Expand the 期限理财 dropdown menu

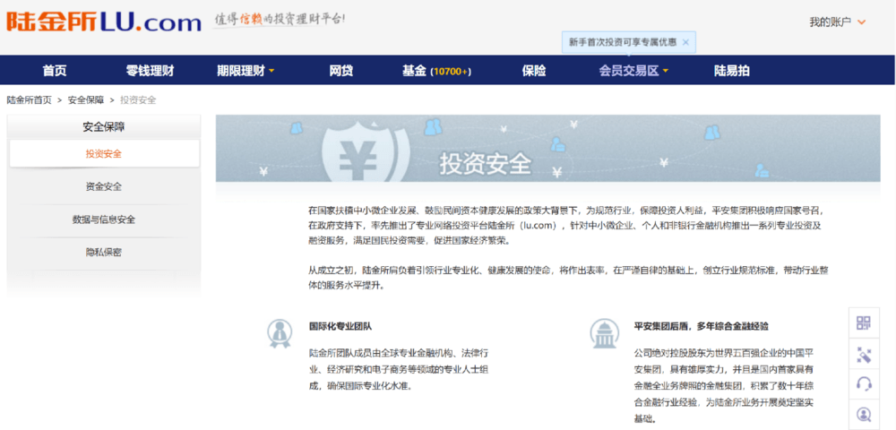click(246, 71)
